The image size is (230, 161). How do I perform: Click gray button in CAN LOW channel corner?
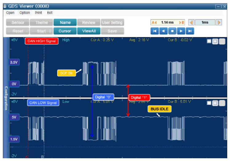click(x=222, y=103)
